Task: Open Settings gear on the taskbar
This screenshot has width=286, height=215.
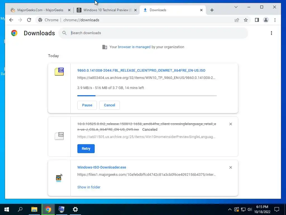Action: click(75, 209)
